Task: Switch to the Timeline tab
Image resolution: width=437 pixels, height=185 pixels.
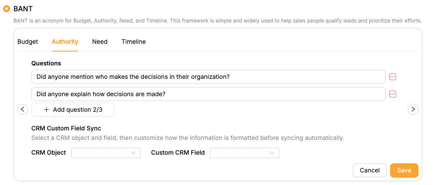Action: pyautogui.click(x=133, y=42)
